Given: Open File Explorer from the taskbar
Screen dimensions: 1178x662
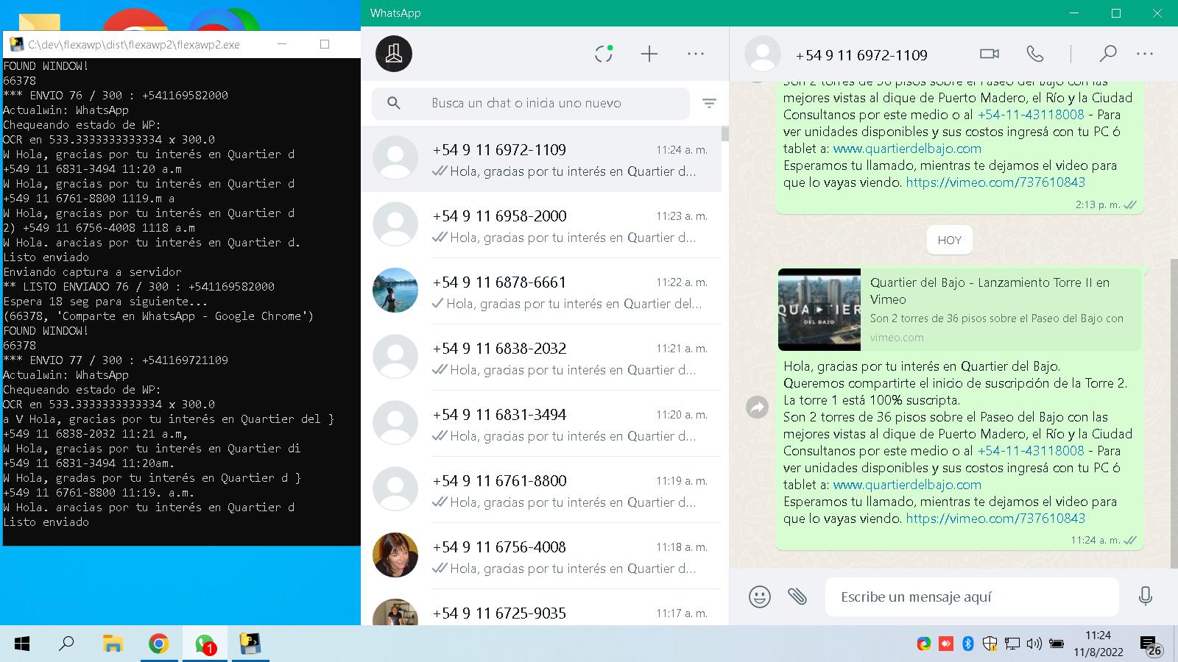Looking at the screenshot, I should coord(112,644).
